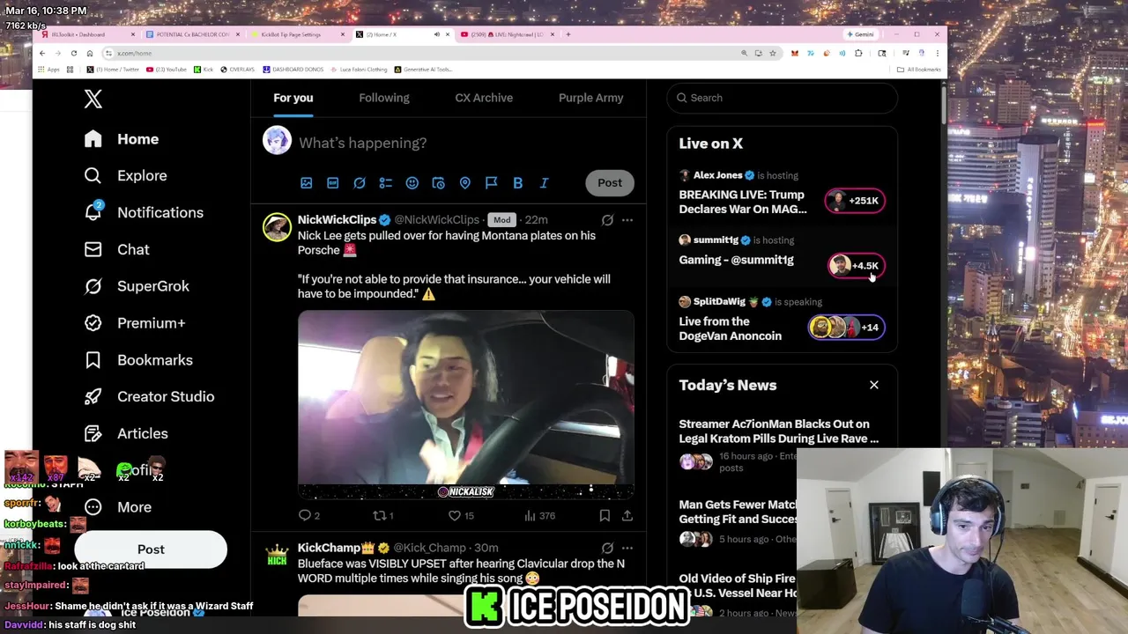Open Articles in sidebar
This screenshot has width=1128, height=634.
(x=125, y=433)
